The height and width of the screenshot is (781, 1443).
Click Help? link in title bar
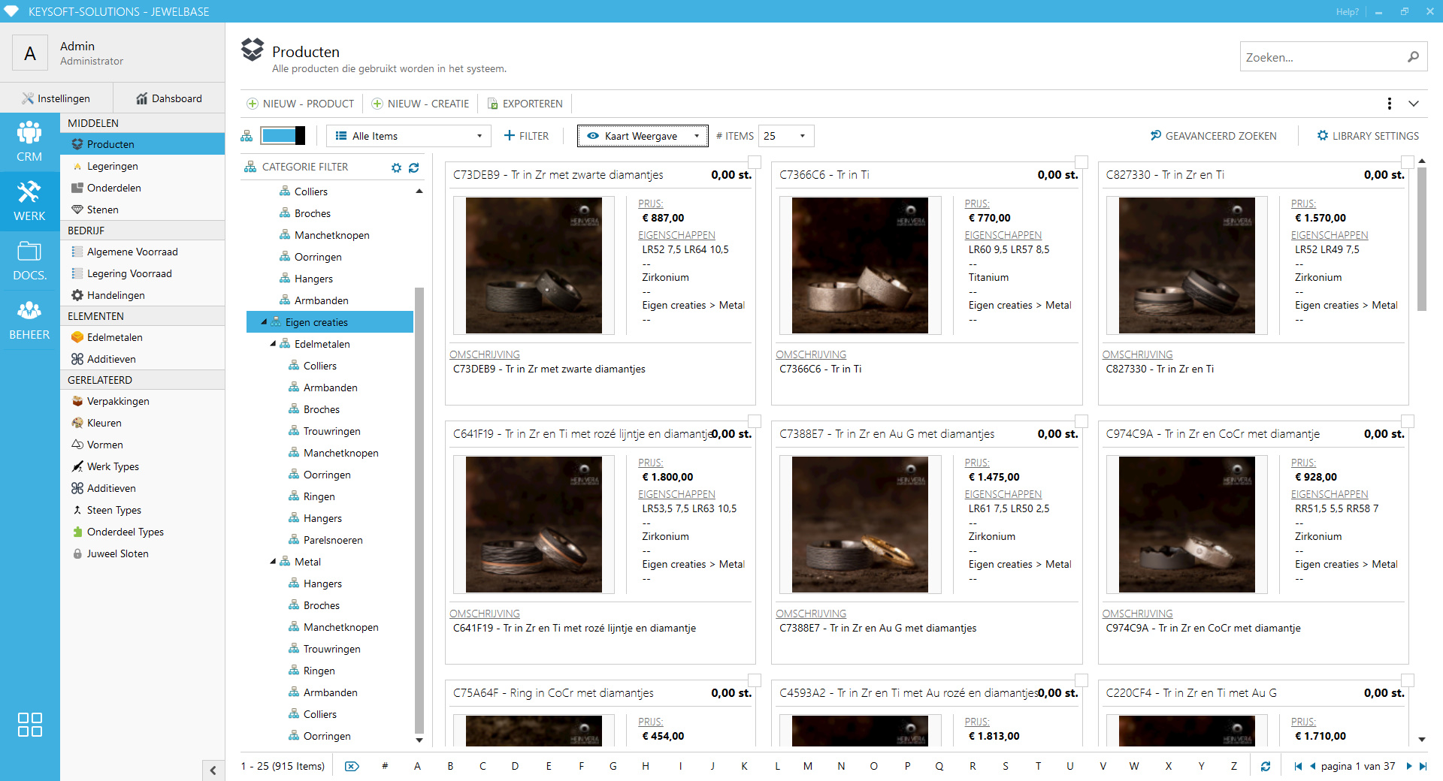1347,11
